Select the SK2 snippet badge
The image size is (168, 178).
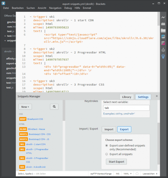(x=22, y=149)
